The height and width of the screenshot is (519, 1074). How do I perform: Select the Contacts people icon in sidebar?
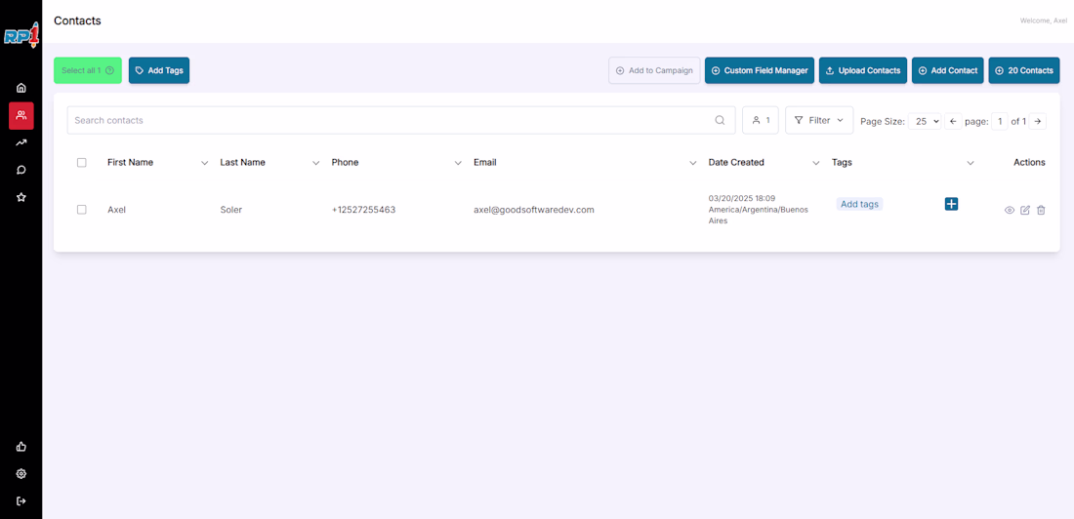21,116
